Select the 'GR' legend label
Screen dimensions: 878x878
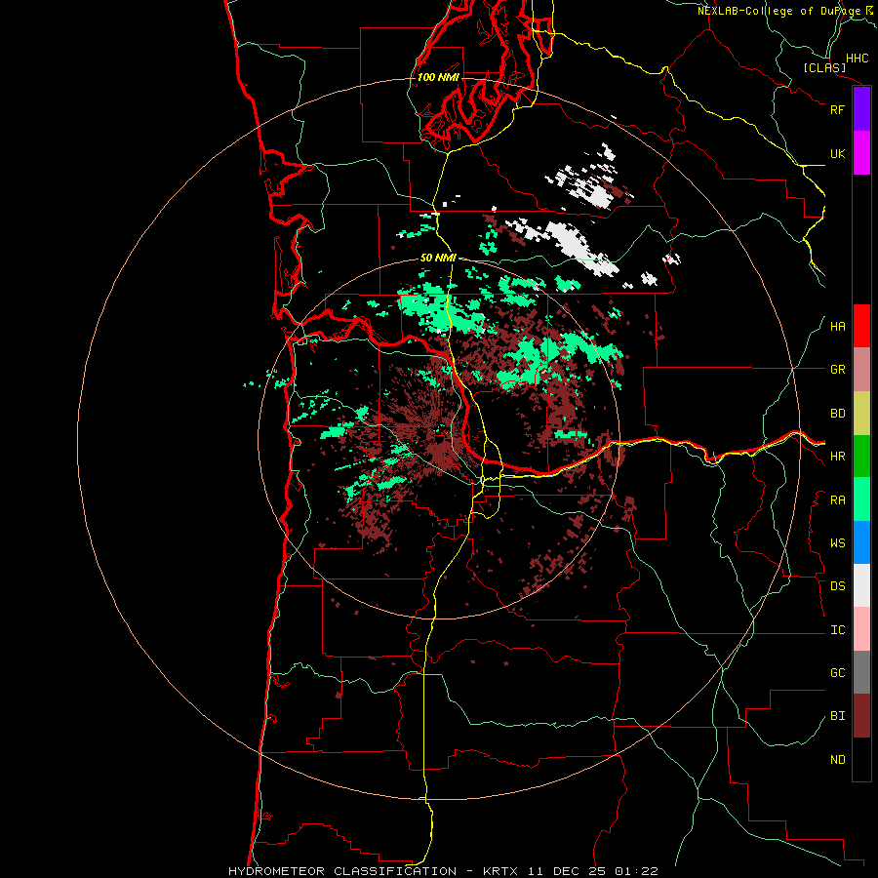tap(837, 370)
